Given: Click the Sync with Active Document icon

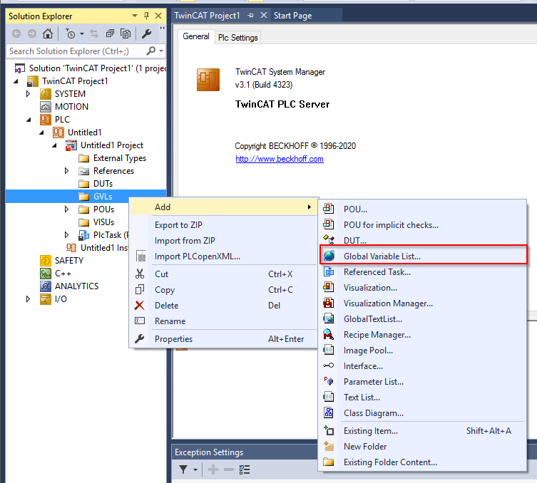Looking at the screenshot, I should (94, 33).
